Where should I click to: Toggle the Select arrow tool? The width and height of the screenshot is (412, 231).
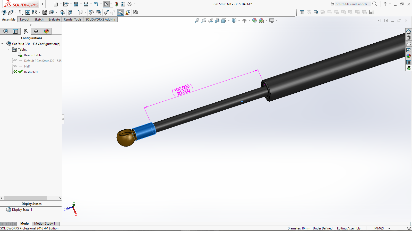pyautogui.click(x=106, y=4)
